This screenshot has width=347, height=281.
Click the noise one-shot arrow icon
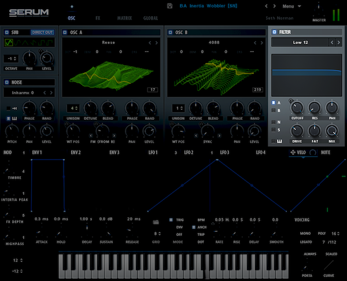[x=14, y=108]
